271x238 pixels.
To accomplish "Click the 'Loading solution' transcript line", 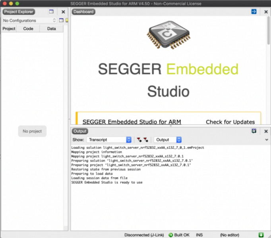I will tap(137, 148).
